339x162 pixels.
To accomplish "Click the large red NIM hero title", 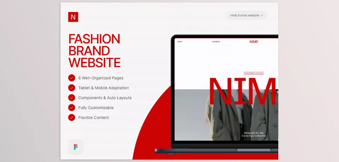I will pyautogui.click(x=243, y=92).
